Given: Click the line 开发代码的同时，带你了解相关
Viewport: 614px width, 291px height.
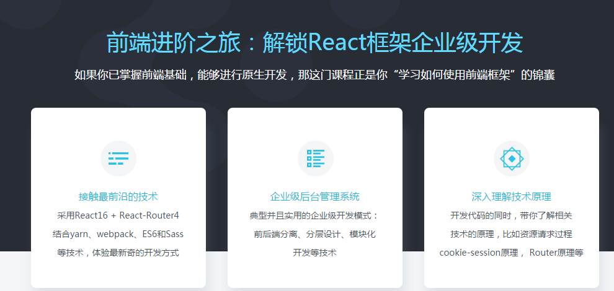Looking at the screenshot, I should click(x=512, y=215).
